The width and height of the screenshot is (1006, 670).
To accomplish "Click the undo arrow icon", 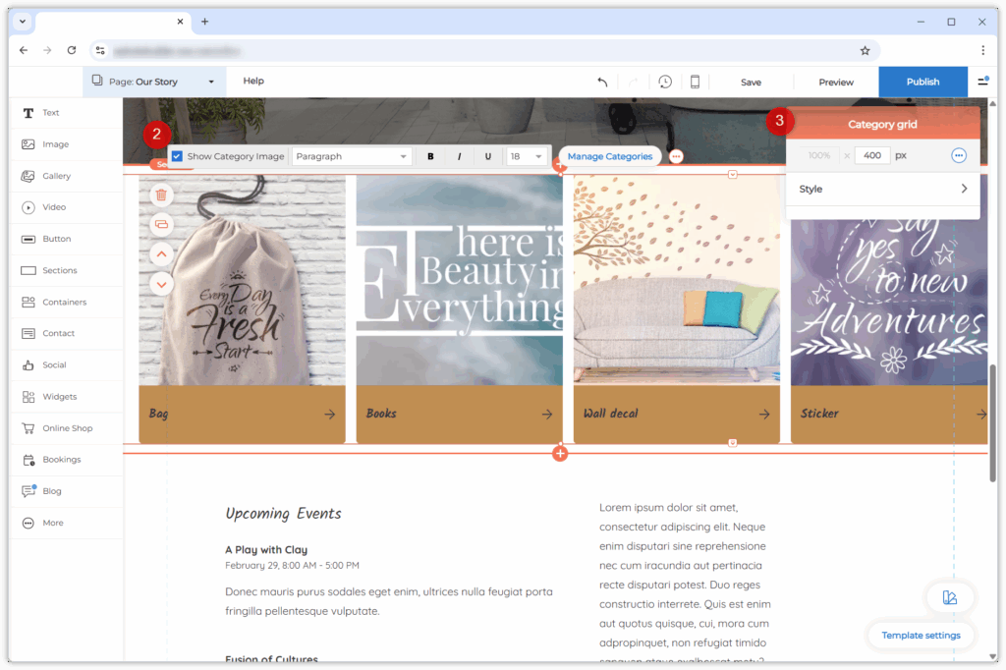I will (x=602, y=82).
